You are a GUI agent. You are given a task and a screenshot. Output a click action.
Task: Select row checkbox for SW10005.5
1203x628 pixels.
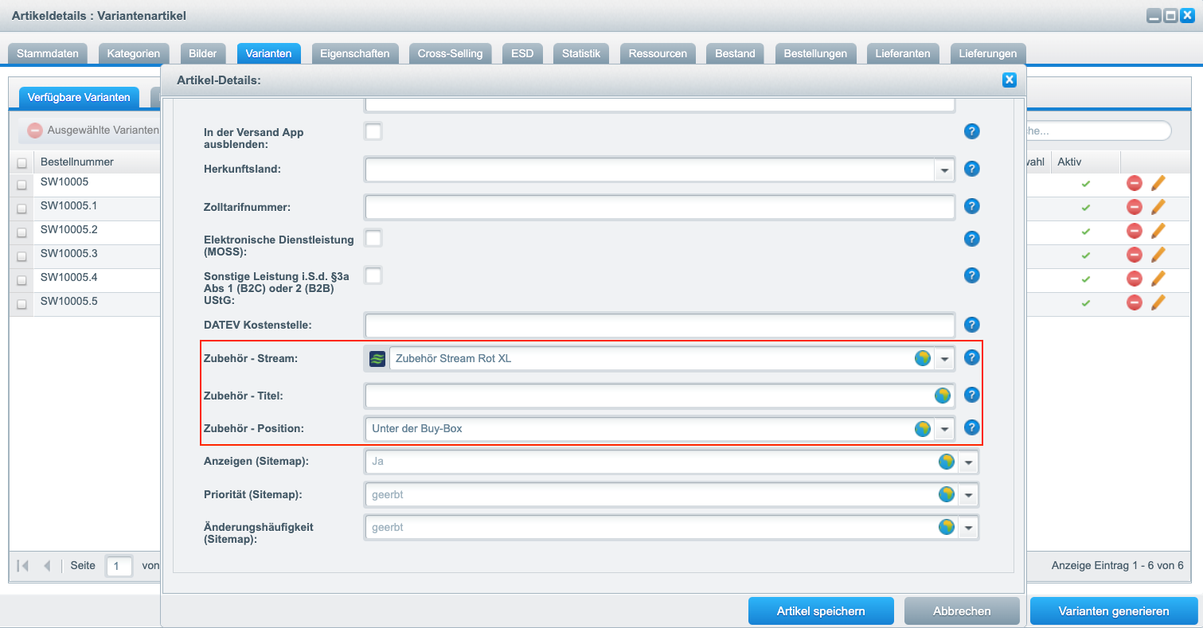pos(22,304)
